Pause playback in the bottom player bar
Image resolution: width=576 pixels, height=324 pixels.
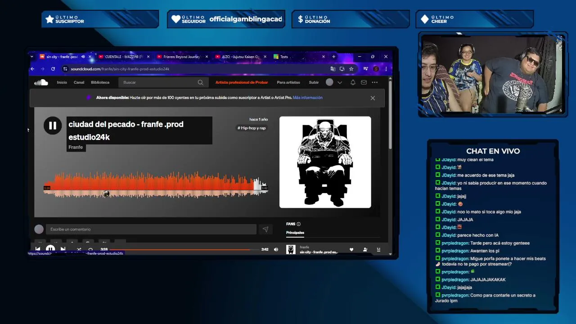50,249
